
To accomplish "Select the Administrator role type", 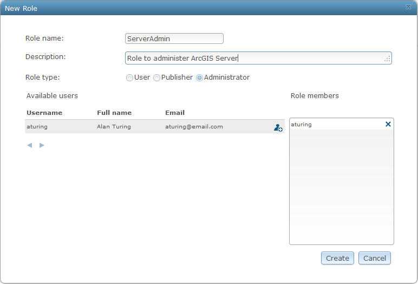I will click(199, 78).
